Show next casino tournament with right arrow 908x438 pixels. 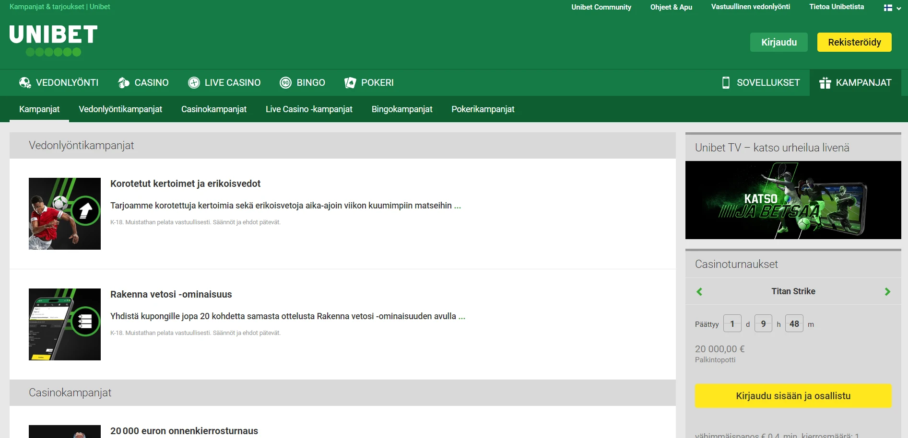tap(887, 291)
